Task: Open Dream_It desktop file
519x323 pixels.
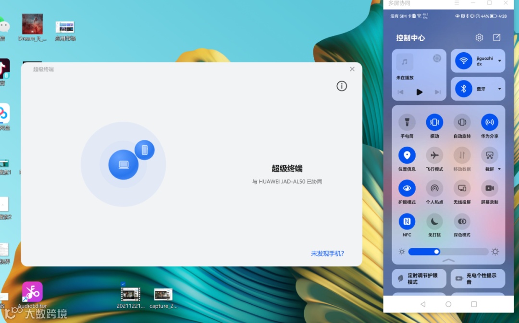Action: click(x=33, y=27)
